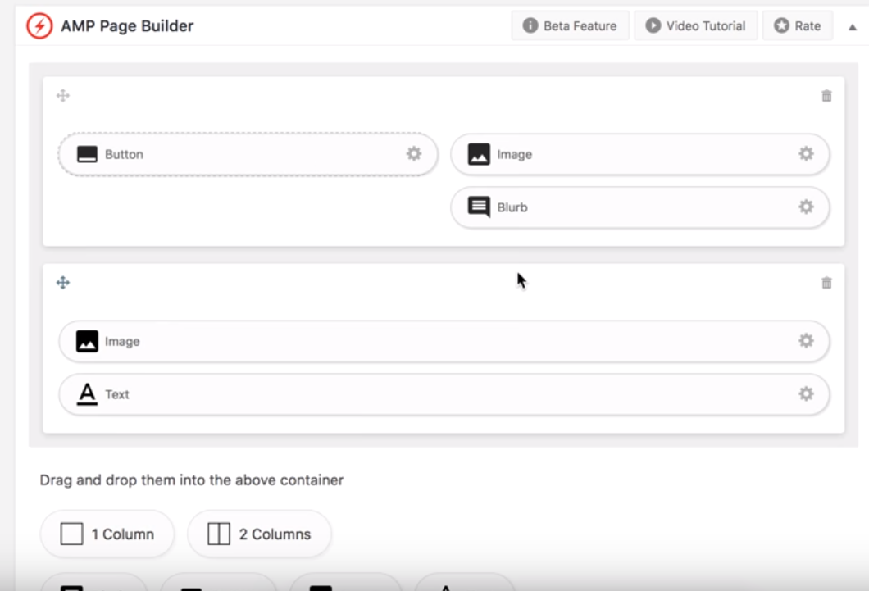The width and height of the screenshot is (869, 591).
Task: Click the Rate button
Action: (798, 25)
